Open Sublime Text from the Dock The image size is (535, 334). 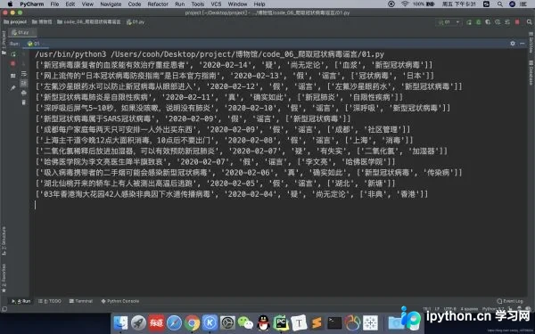(317, 322)
